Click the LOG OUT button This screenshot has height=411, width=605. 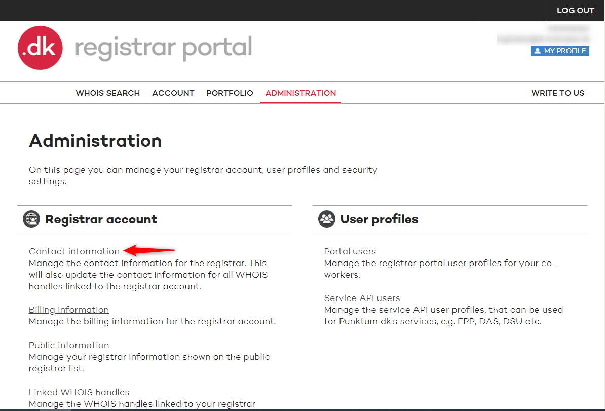(576, 10)
